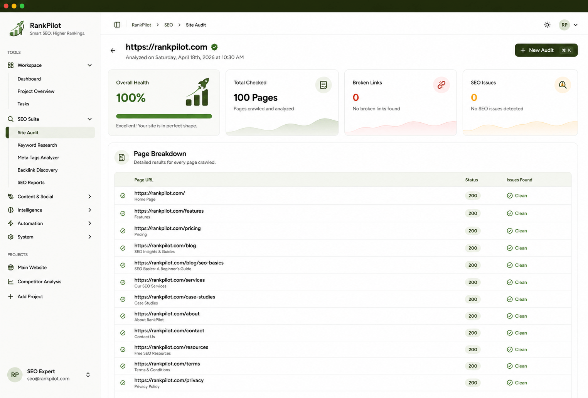Expand the Content & Social section

point(89,196)
